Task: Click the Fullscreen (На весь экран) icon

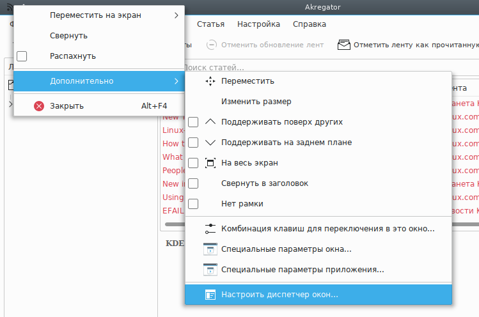Action: click(210, 163)
